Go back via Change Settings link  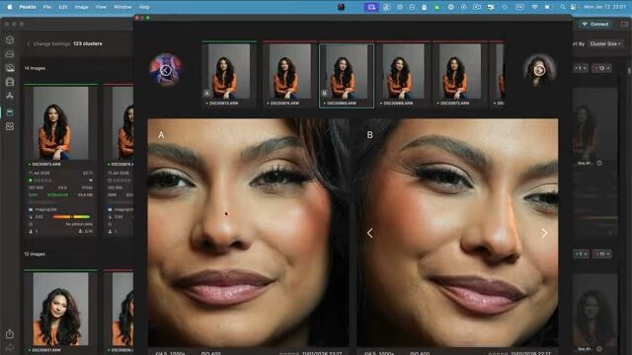pos(48,43)
